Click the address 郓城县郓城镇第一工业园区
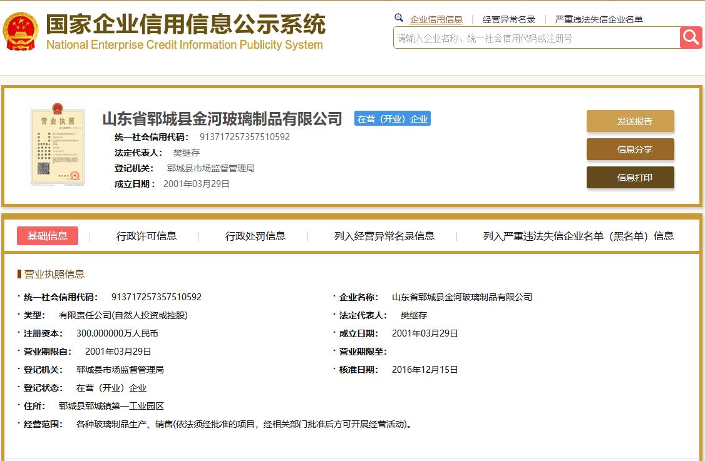Image resolution: width=705 pixels, height=461 pixels. 111,406
